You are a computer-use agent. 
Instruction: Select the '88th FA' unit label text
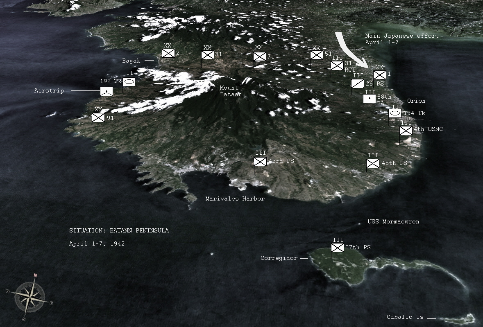pos(384,100)
